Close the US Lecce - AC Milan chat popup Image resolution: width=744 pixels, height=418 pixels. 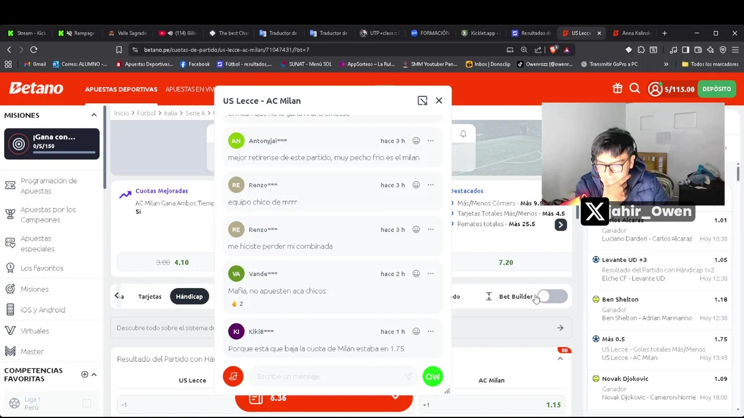[x=439, y=100]
